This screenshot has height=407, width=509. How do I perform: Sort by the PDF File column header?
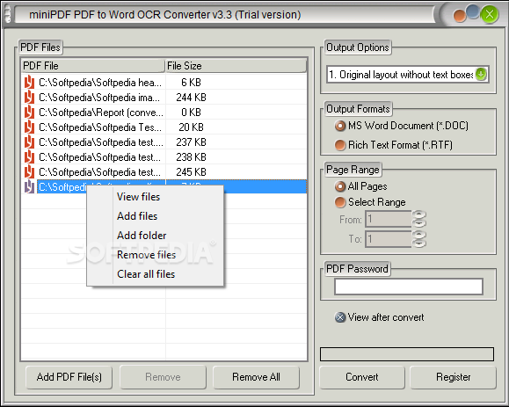[x=93, y=66]
